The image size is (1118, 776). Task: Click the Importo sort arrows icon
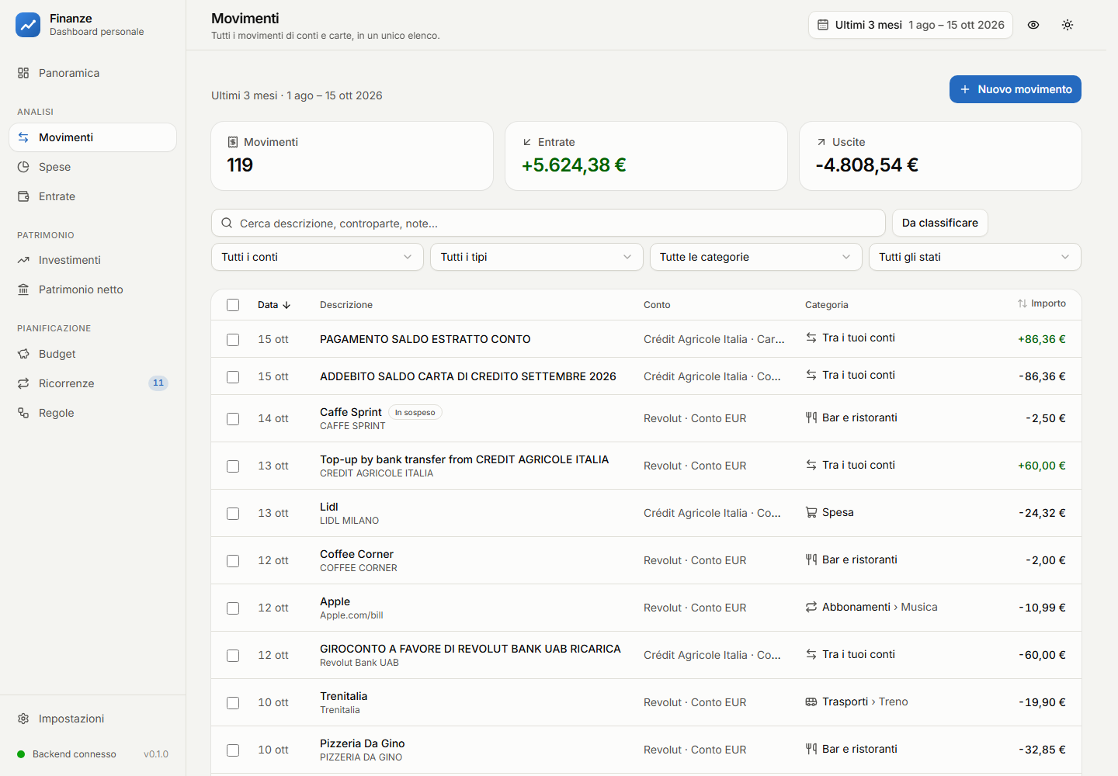1023,303
